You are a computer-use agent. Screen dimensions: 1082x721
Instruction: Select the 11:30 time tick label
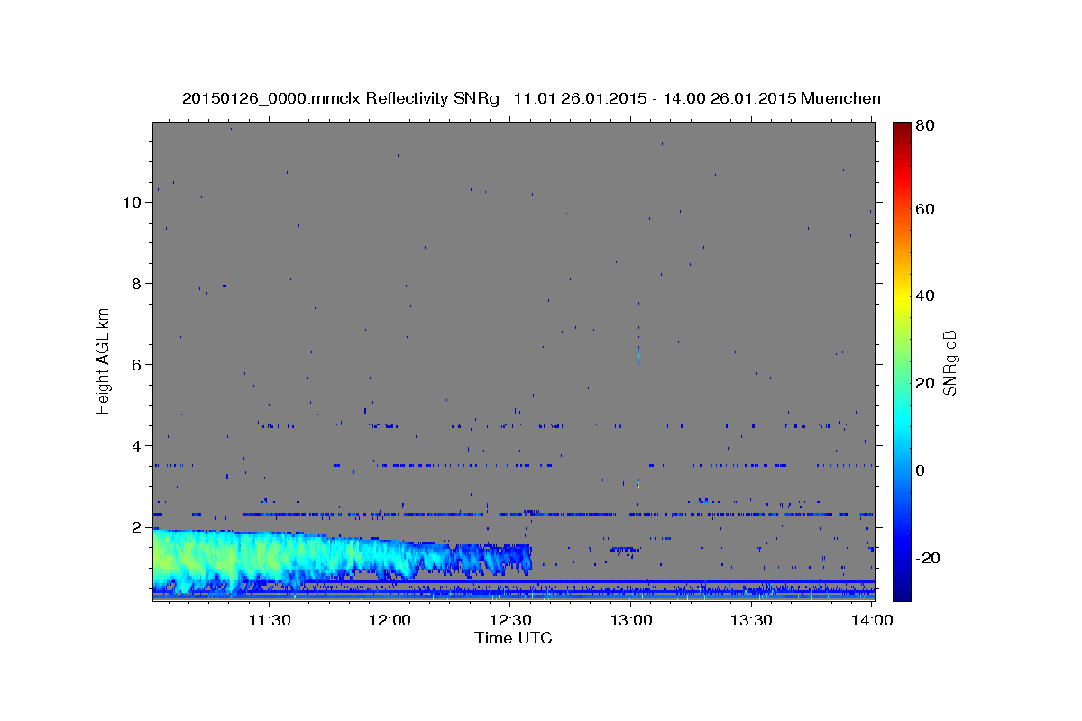[x=269, y=620]
